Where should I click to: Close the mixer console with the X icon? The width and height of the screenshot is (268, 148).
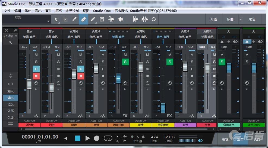pyautogui.click(x=7, y=30)
